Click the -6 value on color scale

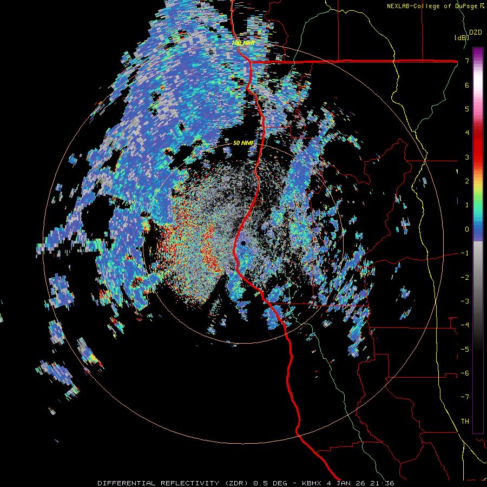tap(465, 373)
